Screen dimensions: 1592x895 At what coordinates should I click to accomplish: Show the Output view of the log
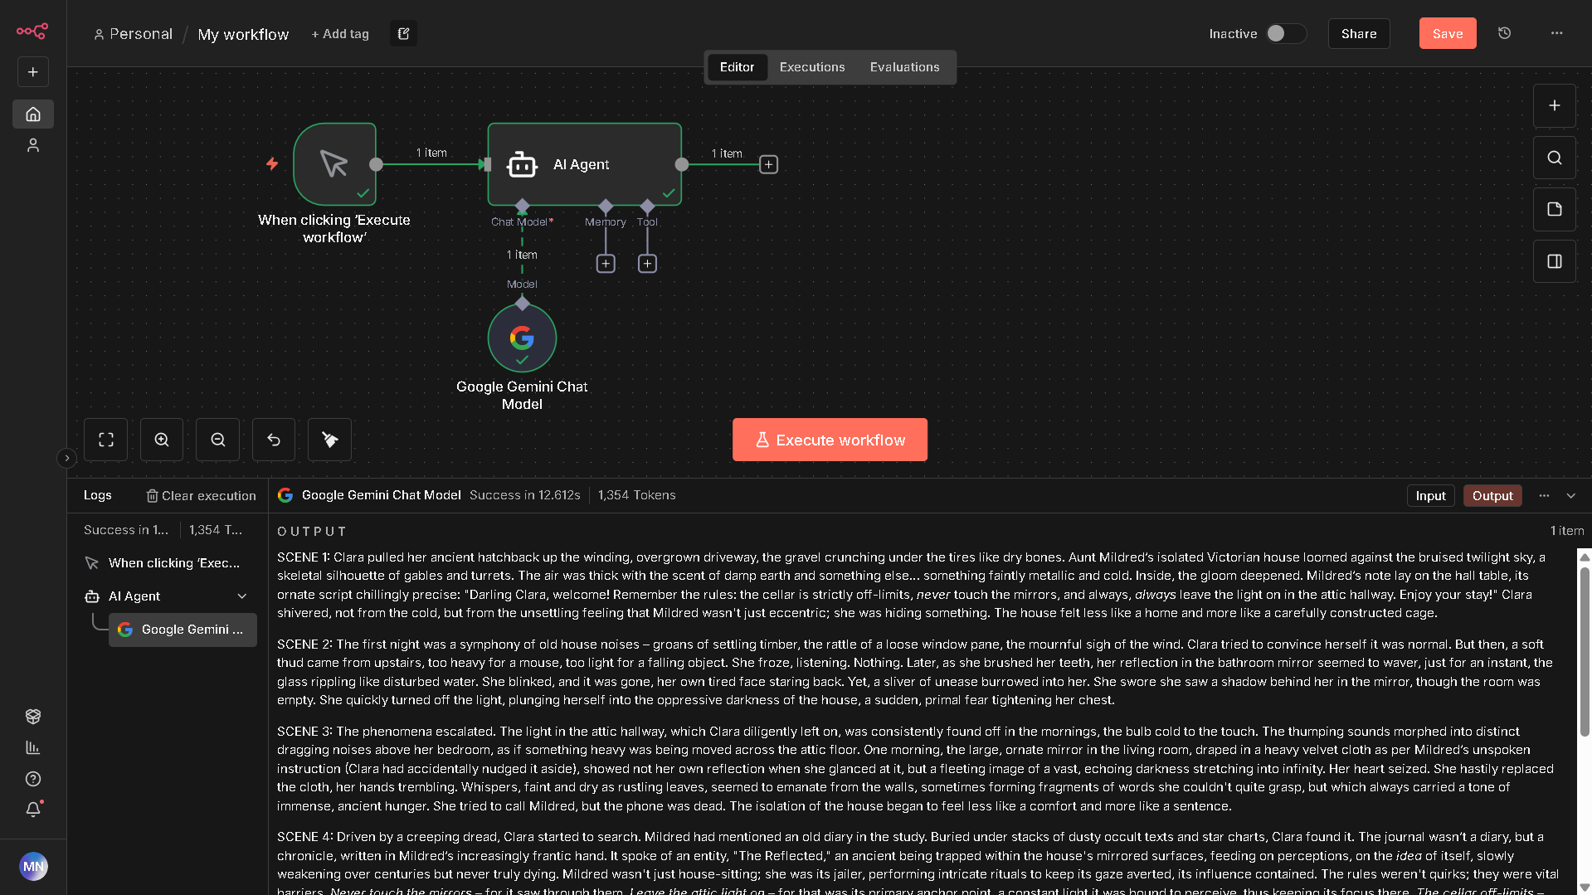[x=1492, y=495]
